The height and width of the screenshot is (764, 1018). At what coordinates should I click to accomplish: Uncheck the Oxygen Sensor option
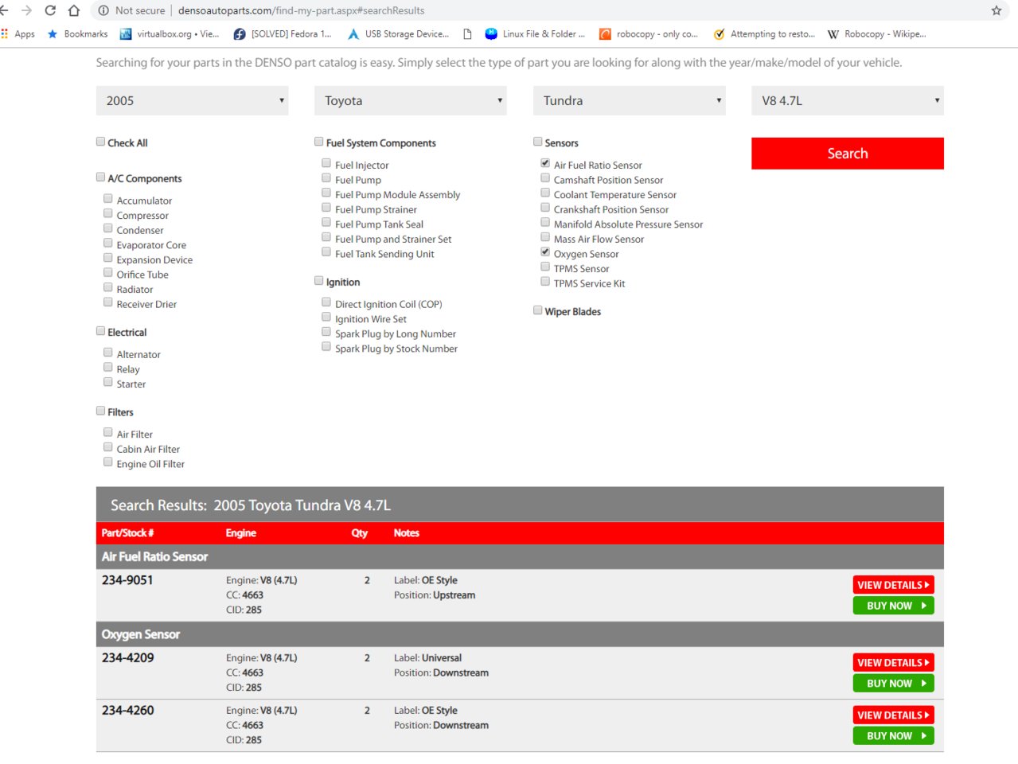[x=545, y=252]
